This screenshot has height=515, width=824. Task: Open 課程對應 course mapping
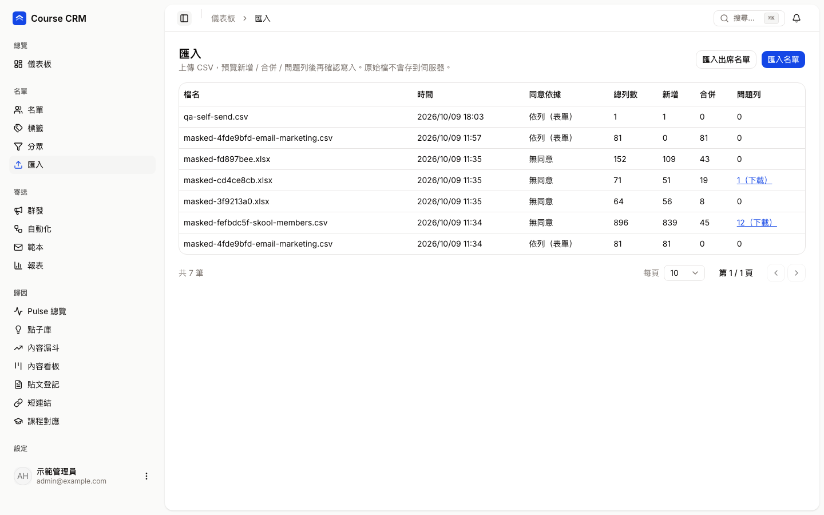pyautogui.click(x=82, y=421)
